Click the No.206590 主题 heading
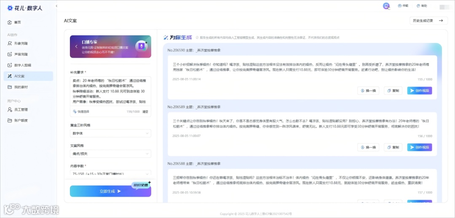 pos(194,50)
